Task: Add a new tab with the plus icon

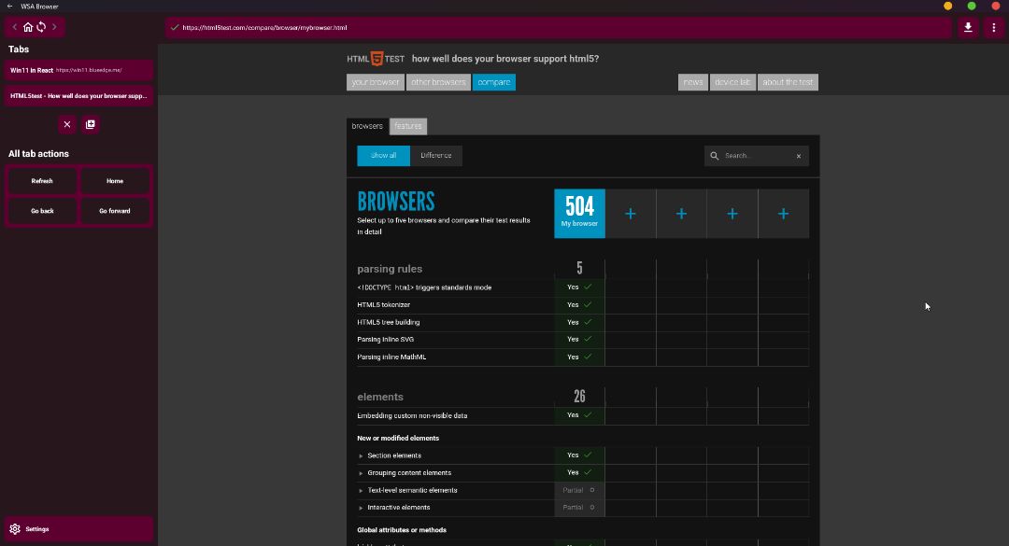Action: click(x=90, y=124)
